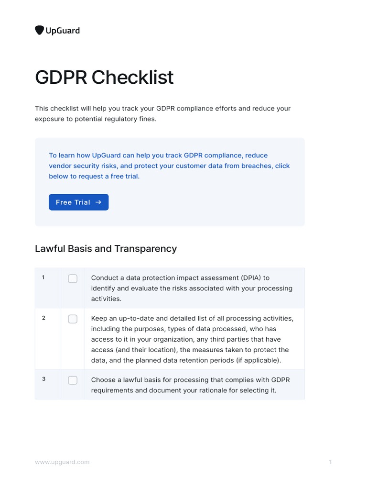Click the intro paragraph about regulatory fines
This screenshot has height=490, width=367.
pos(162,113)
